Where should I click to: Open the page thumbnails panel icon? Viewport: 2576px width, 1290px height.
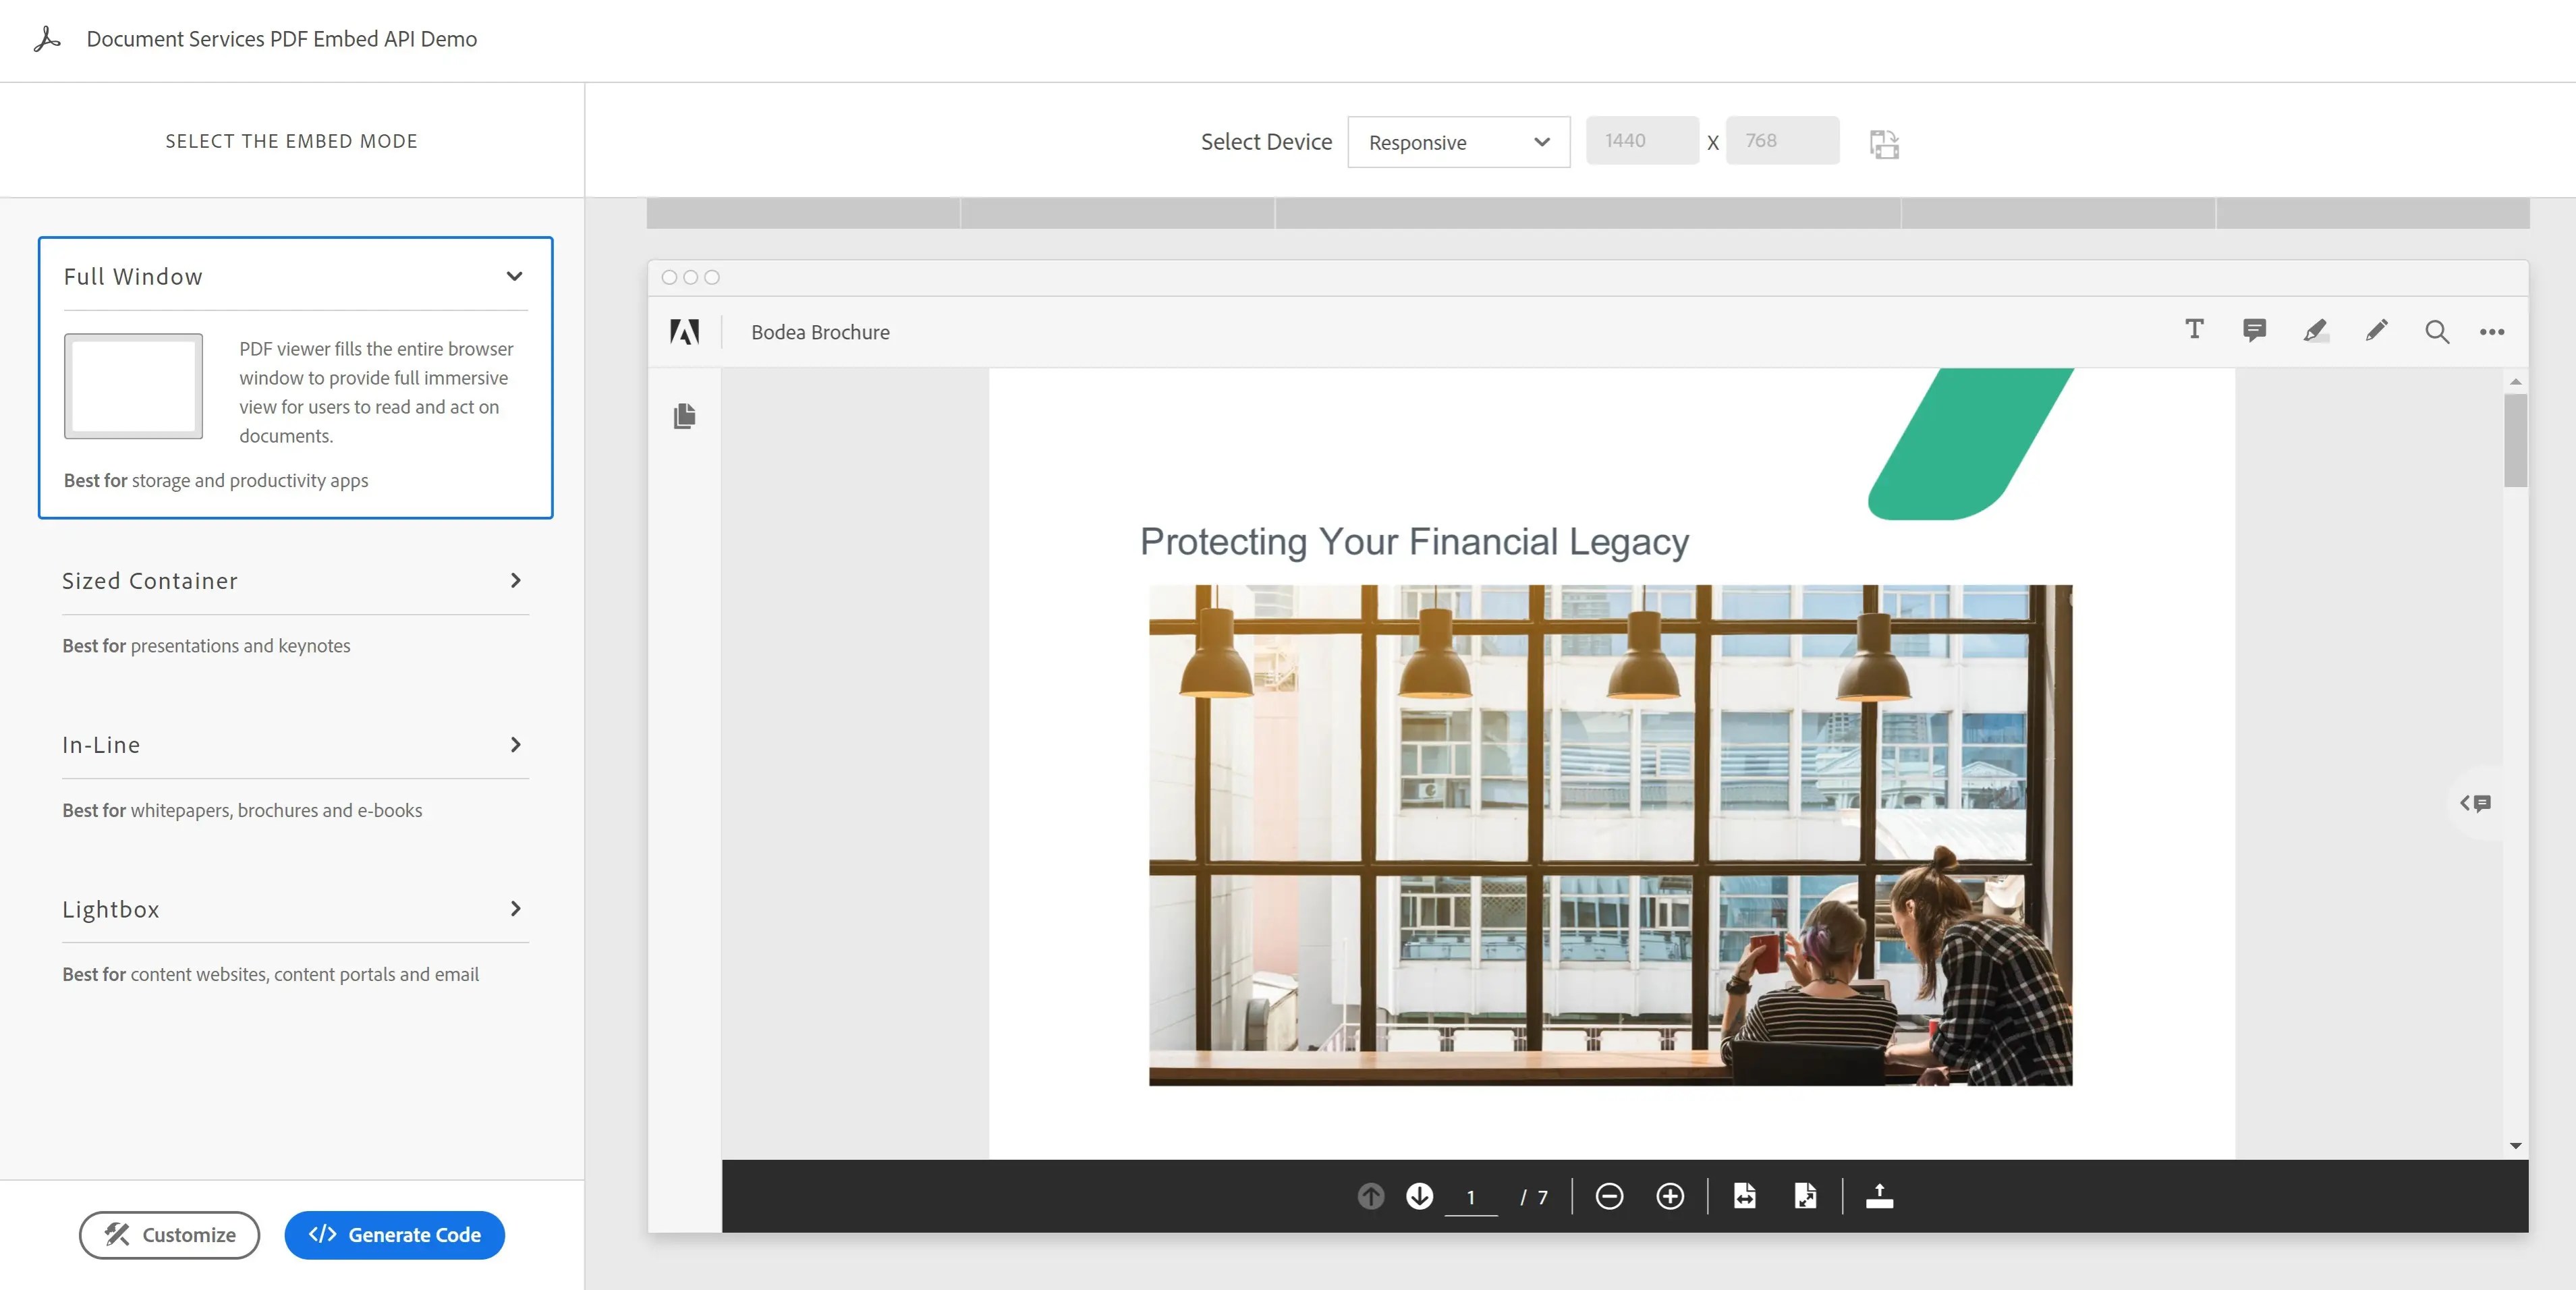tap(684, 416)
